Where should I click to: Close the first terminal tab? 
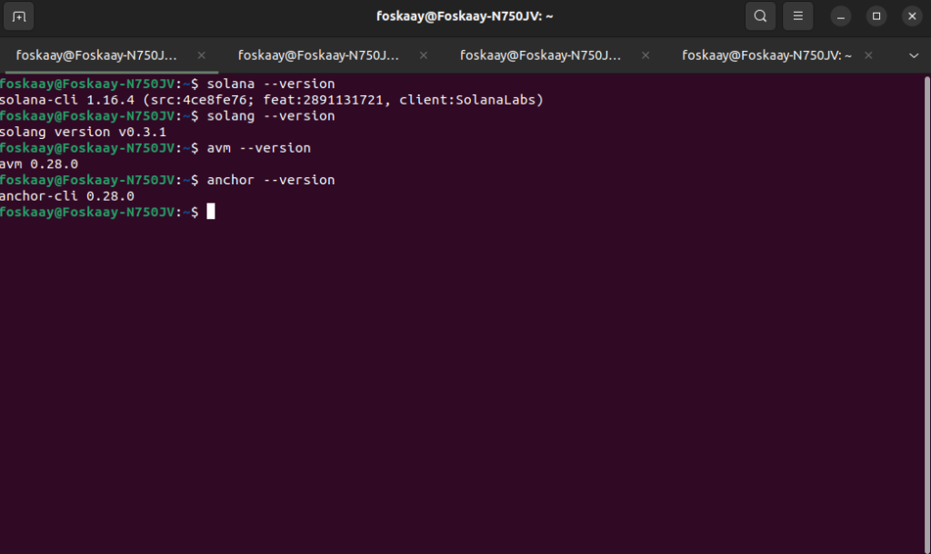click(x=201, y=55)
